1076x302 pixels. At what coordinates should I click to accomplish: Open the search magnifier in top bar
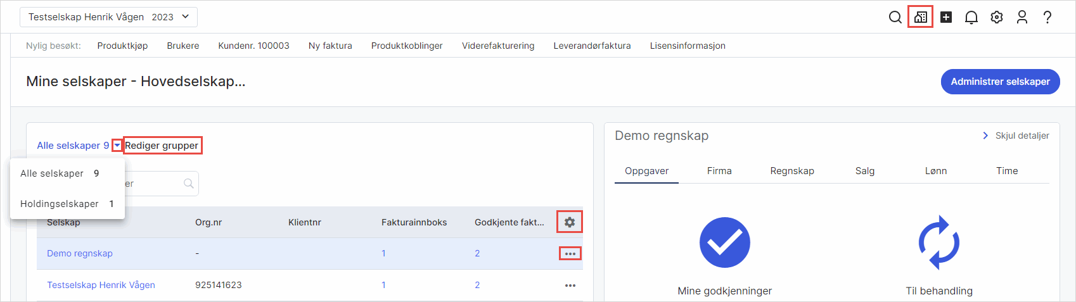(895, 17)
